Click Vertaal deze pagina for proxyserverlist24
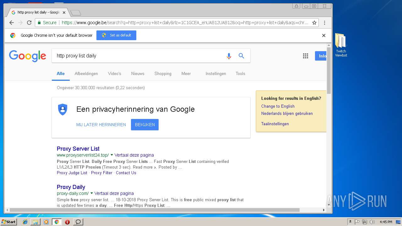This screenshot has height=226, width=402. coord(134,155)
